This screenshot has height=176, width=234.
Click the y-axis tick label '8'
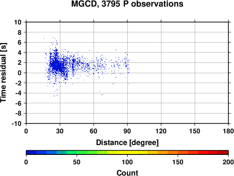(20, 32)
